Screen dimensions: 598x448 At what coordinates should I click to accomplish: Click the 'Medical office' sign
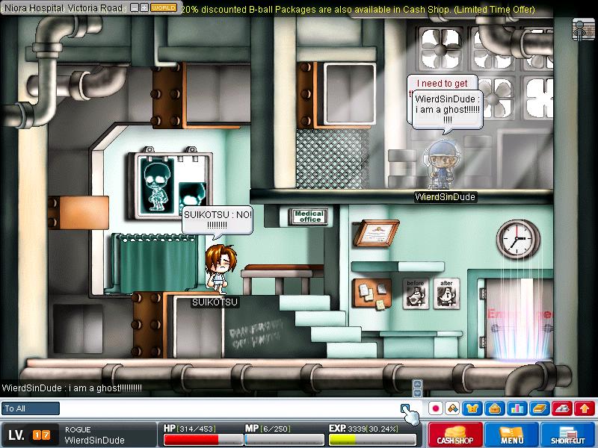click(309, 217)
